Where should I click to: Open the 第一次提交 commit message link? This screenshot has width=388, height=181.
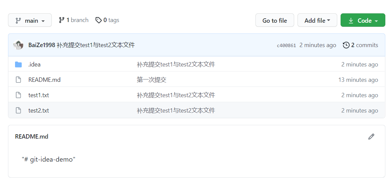pyautogui.click(x=152, y=80)
